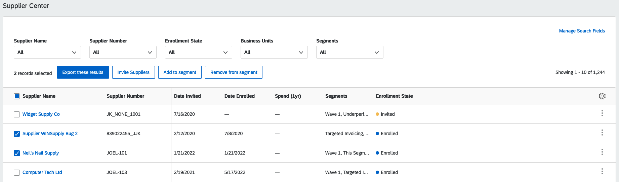The height and width of the screenshot is (182, 619).
Task: Click date invited 2/19/2021
Action: tap(184, 172)
